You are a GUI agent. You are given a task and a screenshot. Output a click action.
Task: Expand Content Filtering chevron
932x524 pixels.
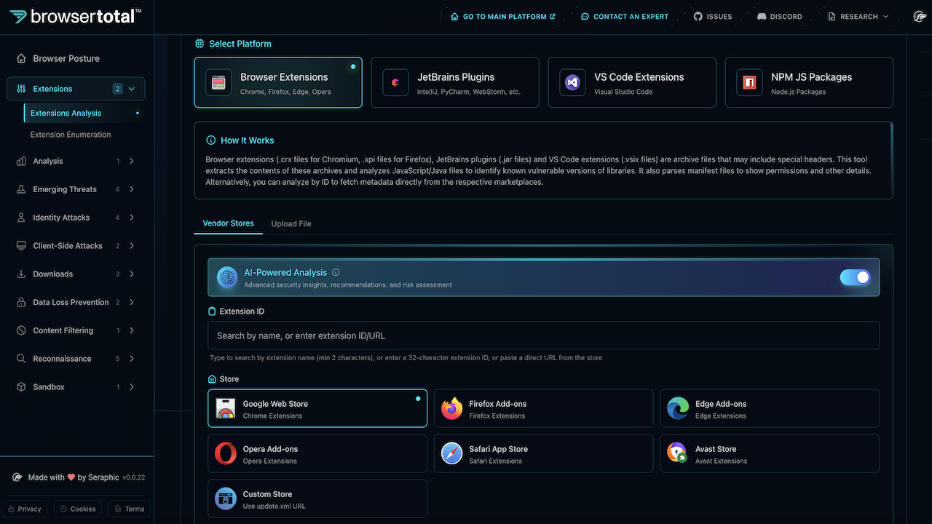(132, 330)
